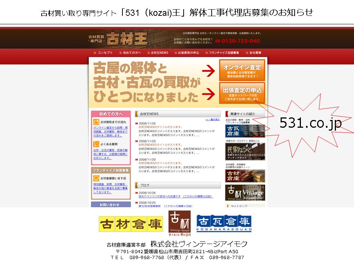This screenshot has width=354, height=265.
Task: Click the 古材倉庫買います店 smiley icon
Action: [x=96, y=178]
